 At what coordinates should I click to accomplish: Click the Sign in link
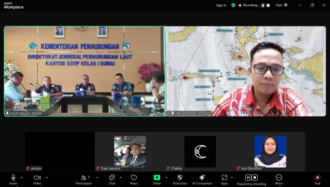click(221, 5)
